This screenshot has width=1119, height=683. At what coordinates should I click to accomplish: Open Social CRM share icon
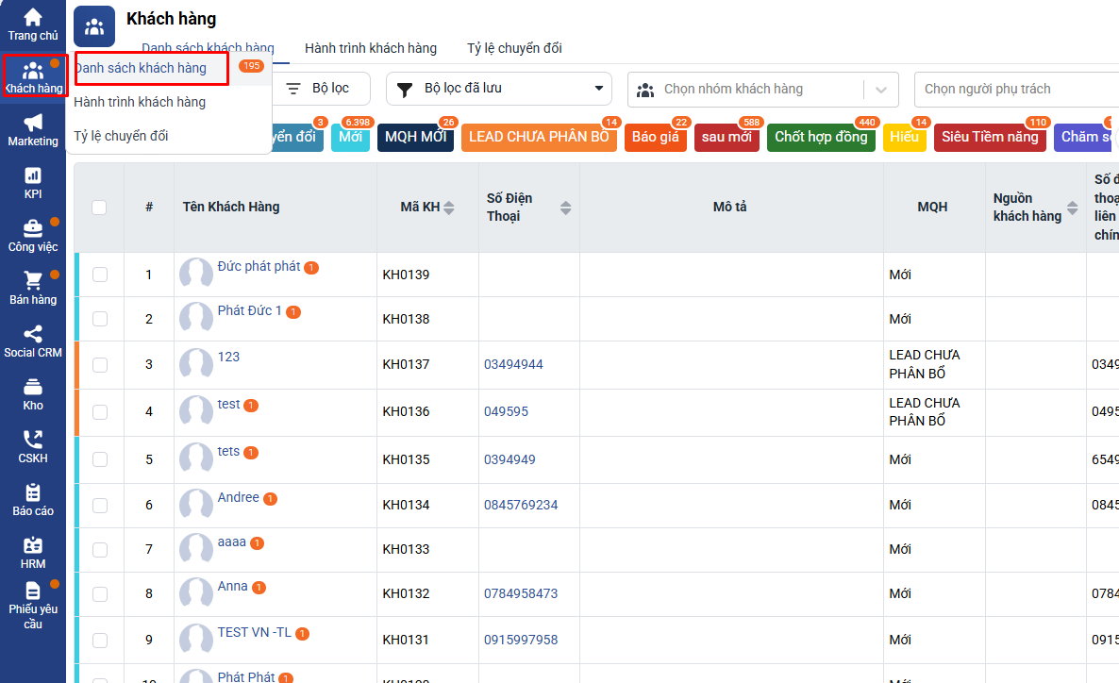tap(33, 334)
